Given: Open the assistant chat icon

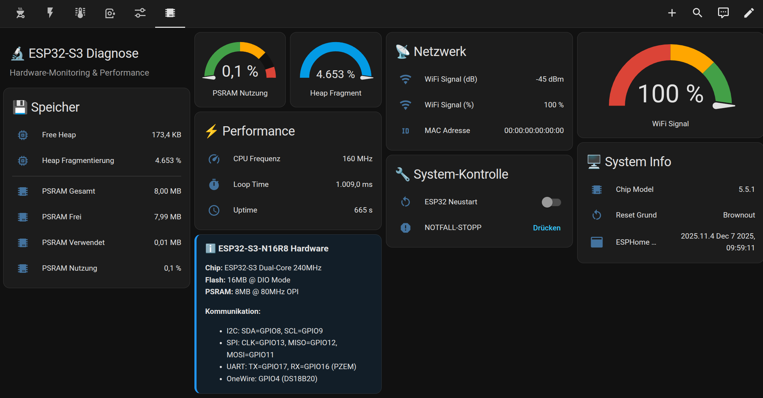Looking at the screenshot, I should pos(723,13).
